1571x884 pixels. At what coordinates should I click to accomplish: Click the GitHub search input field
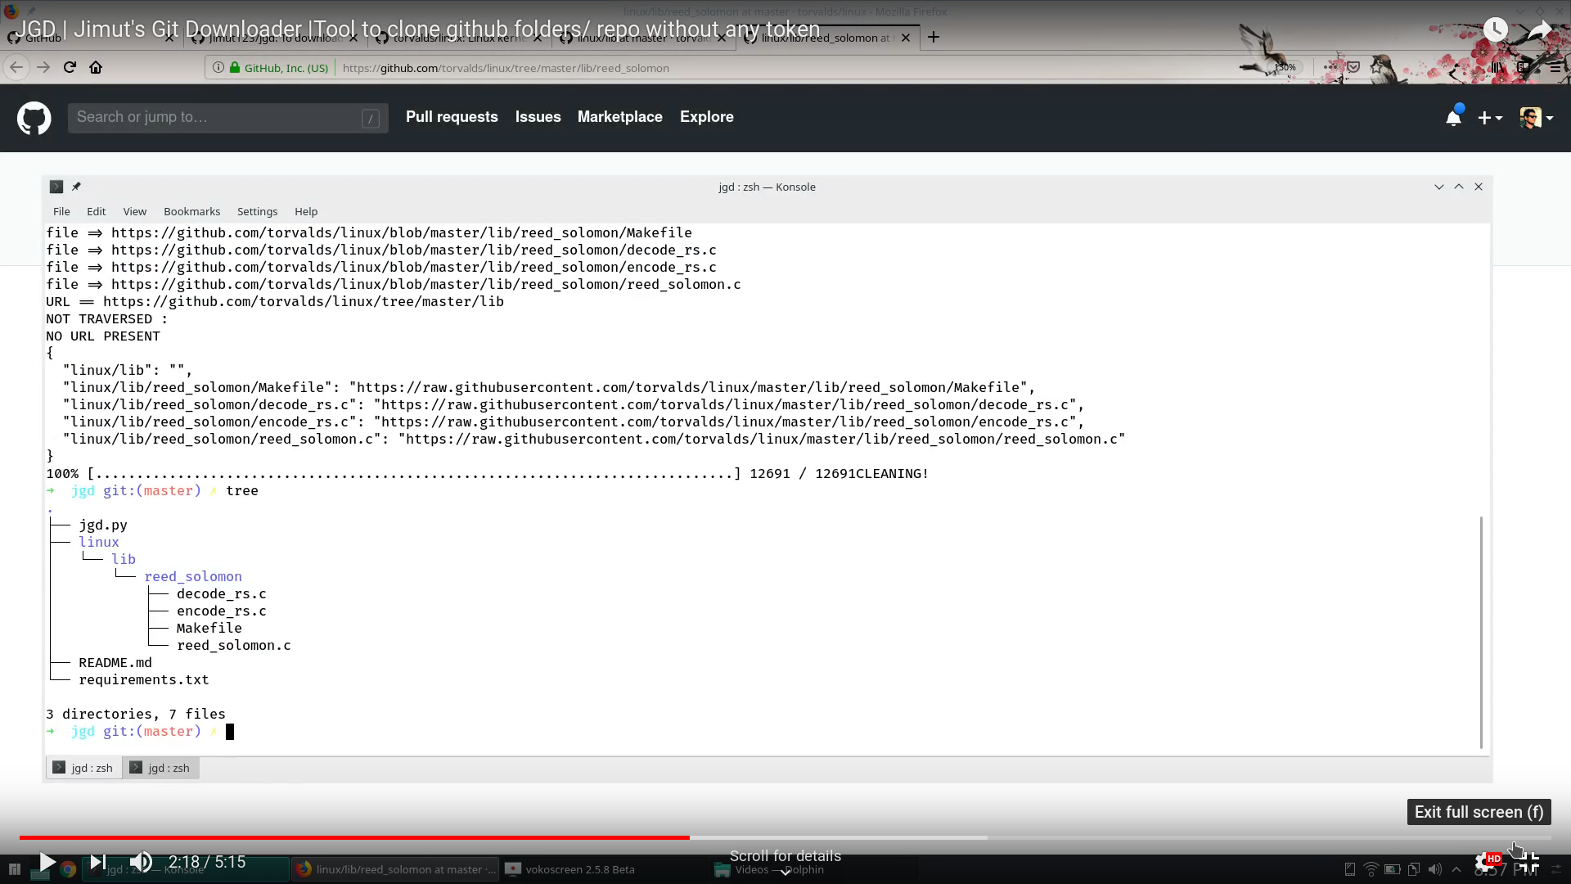point(217,118)
